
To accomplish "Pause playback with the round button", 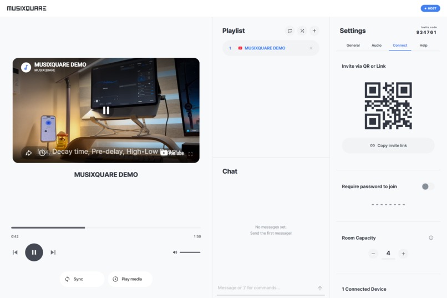I will (x=34, y=252).
